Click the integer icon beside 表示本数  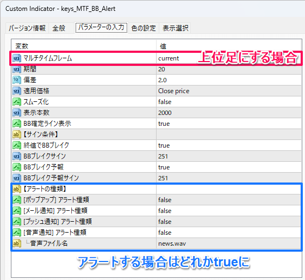coord(17,113)
